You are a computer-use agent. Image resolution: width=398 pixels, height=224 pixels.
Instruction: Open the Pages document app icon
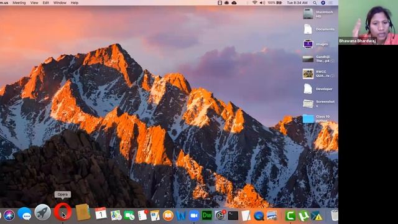[155, 215]
